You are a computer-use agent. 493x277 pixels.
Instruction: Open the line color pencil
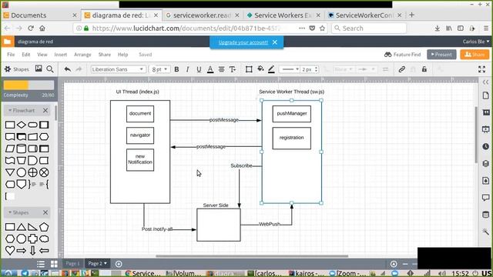tap(271, 69)
